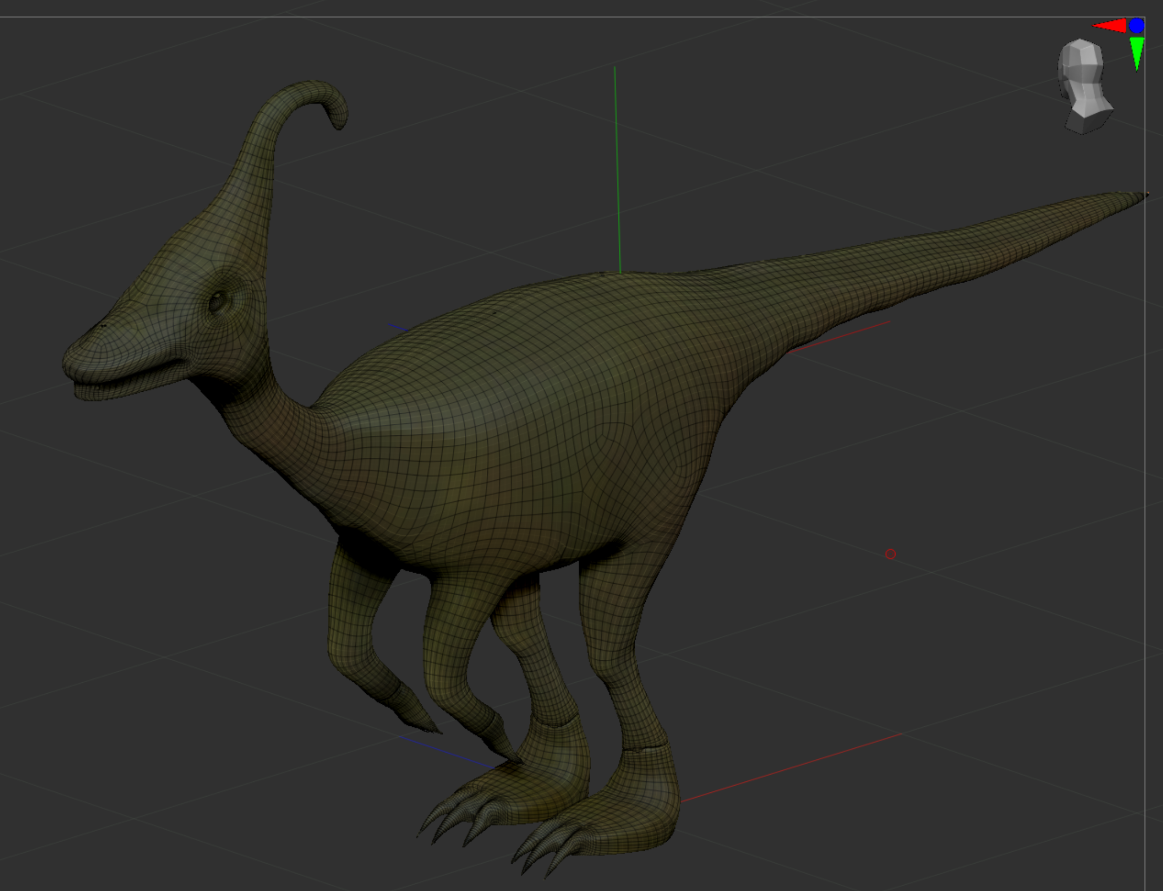Viewport: 1163px width, 891px height.
Task: Click the green vertical axis line above the back
Action: click(x=617, y=170)
